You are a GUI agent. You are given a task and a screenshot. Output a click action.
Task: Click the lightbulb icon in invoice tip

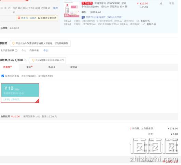pyautogui.click(x=13, y=43)
